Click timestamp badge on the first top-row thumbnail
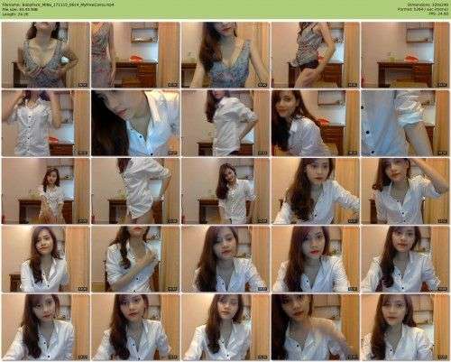 [x=83, y=85]
